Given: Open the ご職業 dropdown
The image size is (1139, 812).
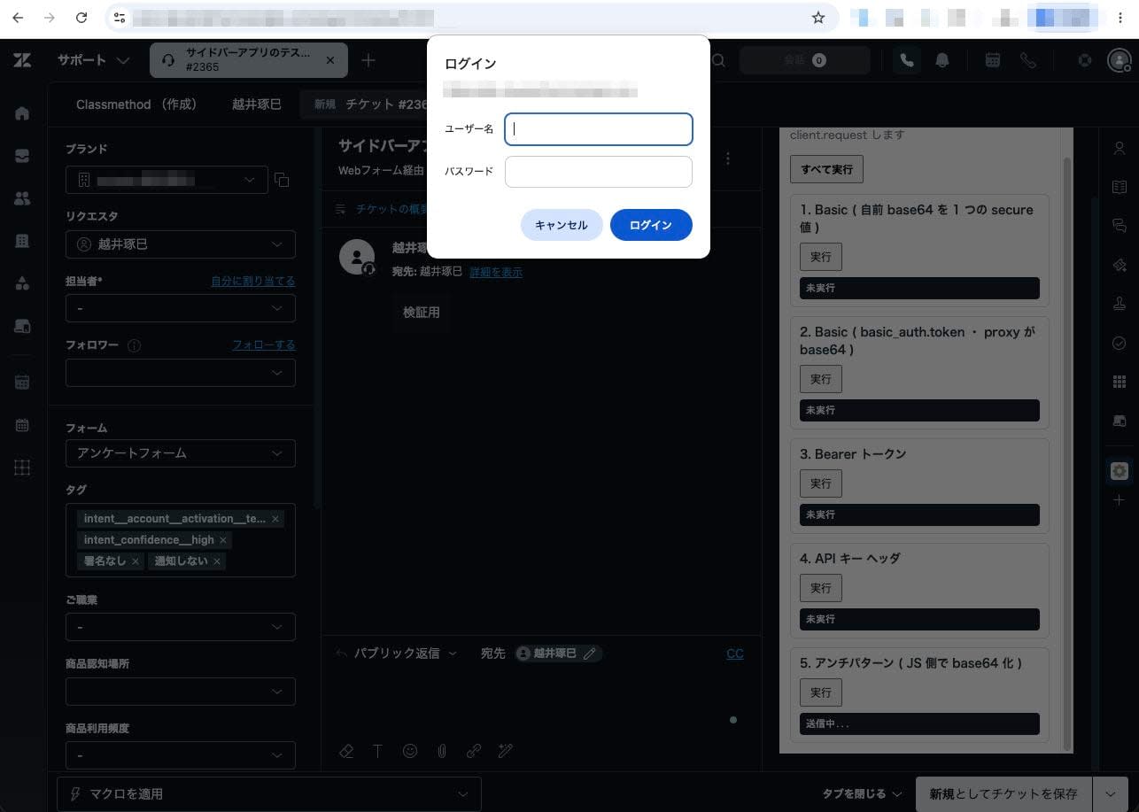Looking at the screenshot, I should click(181, 627).
